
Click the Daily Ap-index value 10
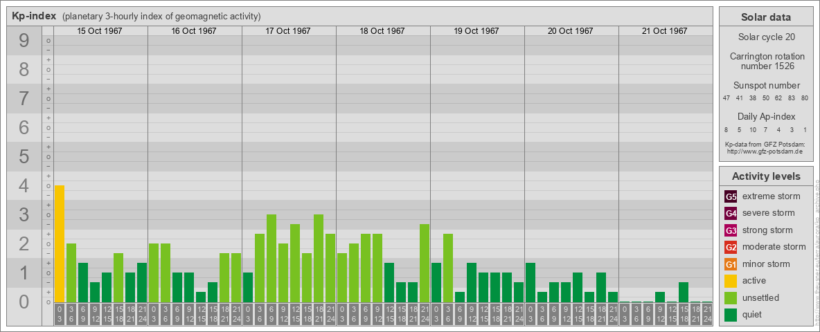click(752, 129)
